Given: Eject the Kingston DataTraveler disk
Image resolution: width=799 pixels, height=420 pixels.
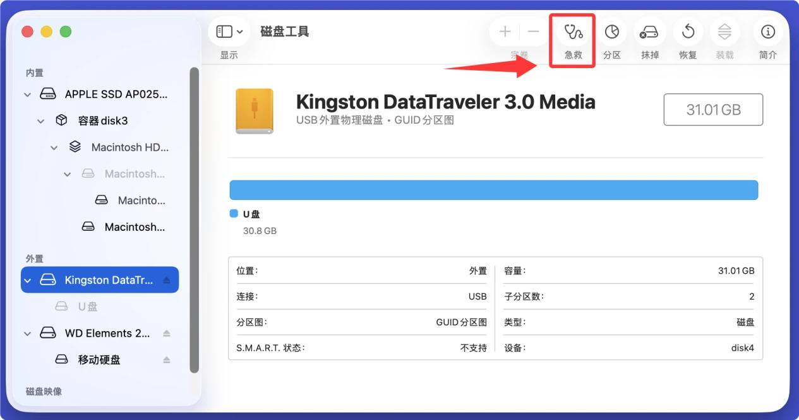Looking at the screenshot, I should [x=167, y=280].
